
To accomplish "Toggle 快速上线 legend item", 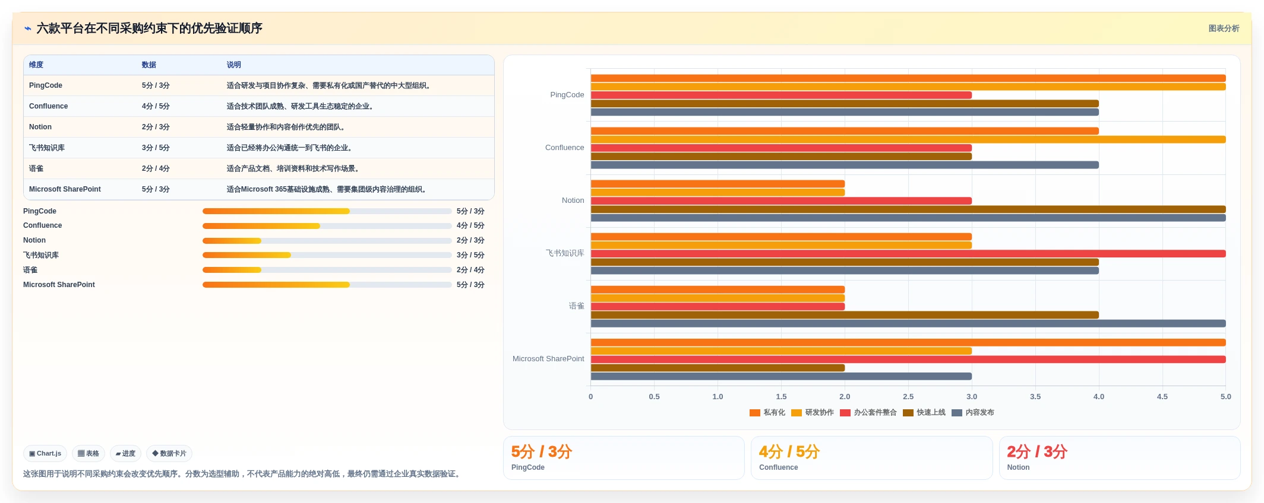I will (924, 413).
